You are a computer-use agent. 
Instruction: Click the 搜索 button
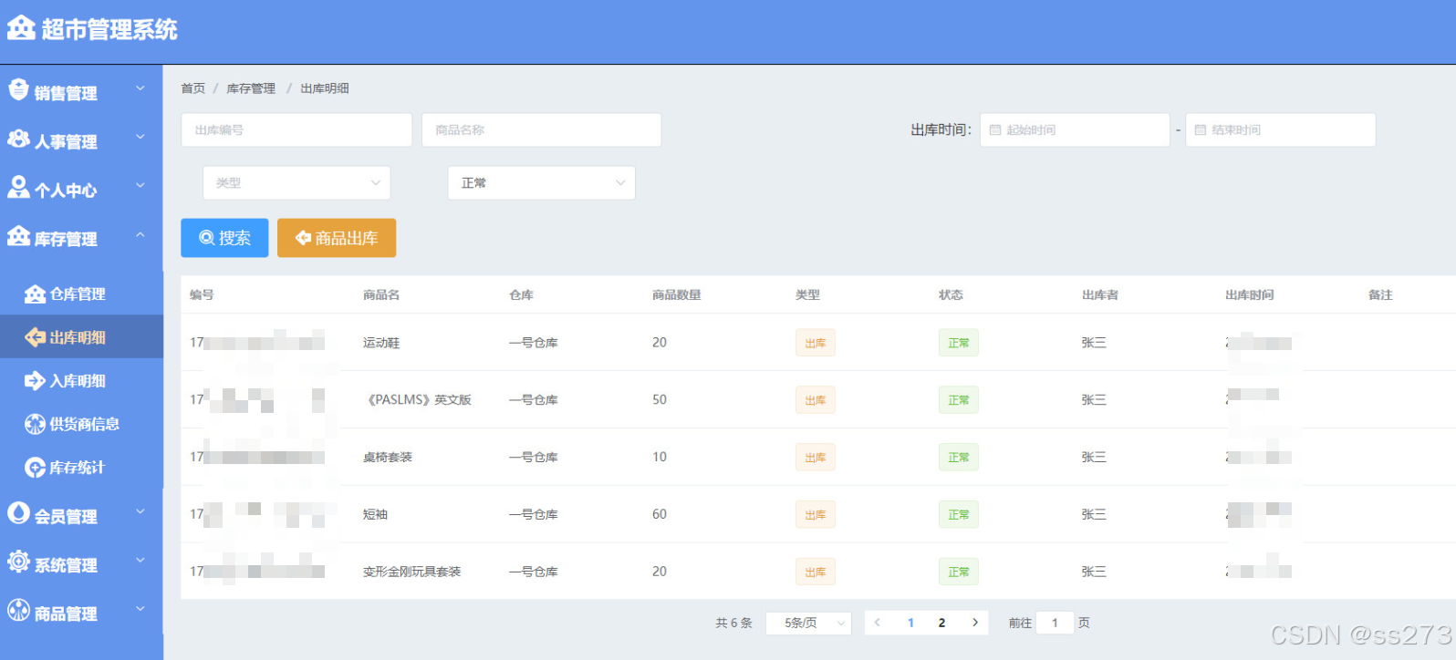point(224,238)
